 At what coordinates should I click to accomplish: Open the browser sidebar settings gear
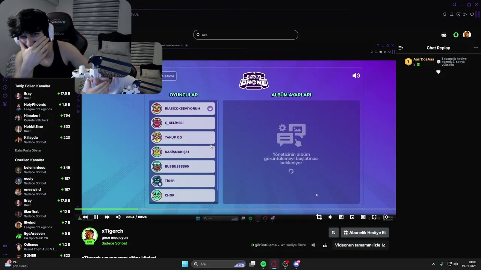pos(5,104)
